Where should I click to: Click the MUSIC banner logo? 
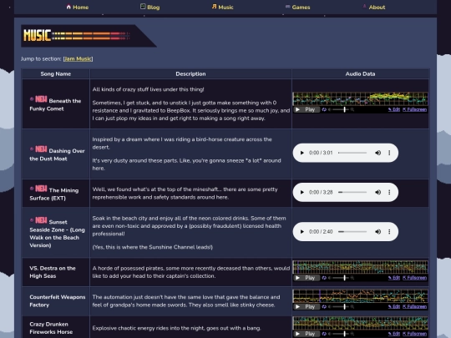(x=89, y=36)
